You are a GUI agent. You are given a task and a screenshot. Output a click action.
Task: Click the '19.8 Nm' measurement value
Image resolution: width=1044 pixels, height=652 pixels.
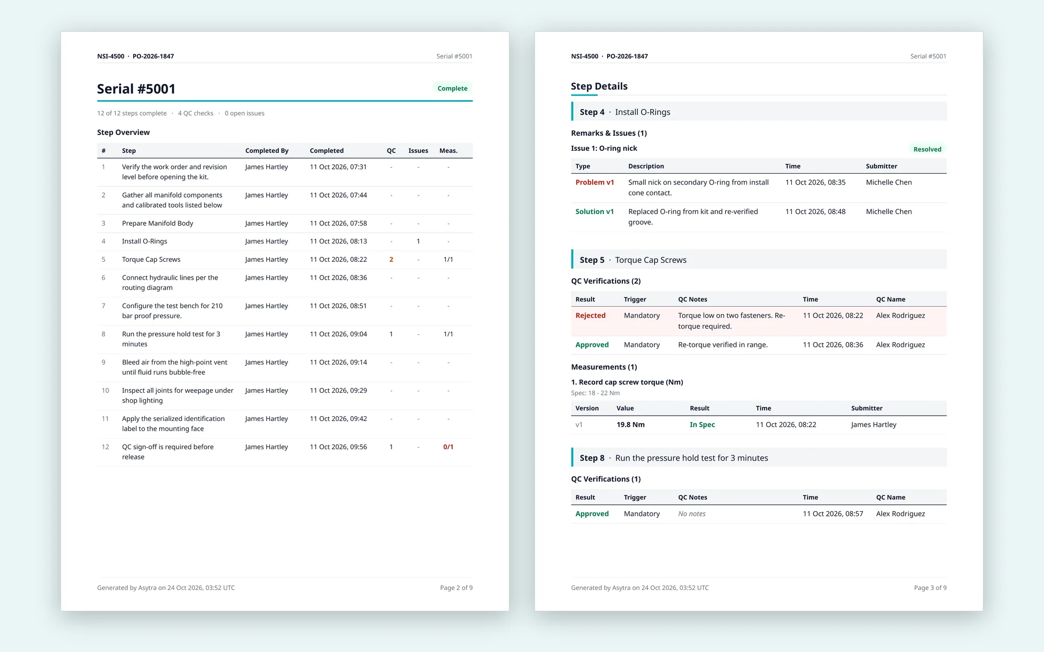[630, 425]
